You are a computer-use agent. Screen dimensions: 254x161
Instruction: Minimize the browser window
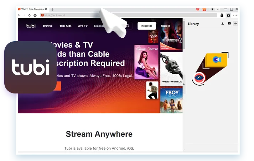tap(226, 9)
